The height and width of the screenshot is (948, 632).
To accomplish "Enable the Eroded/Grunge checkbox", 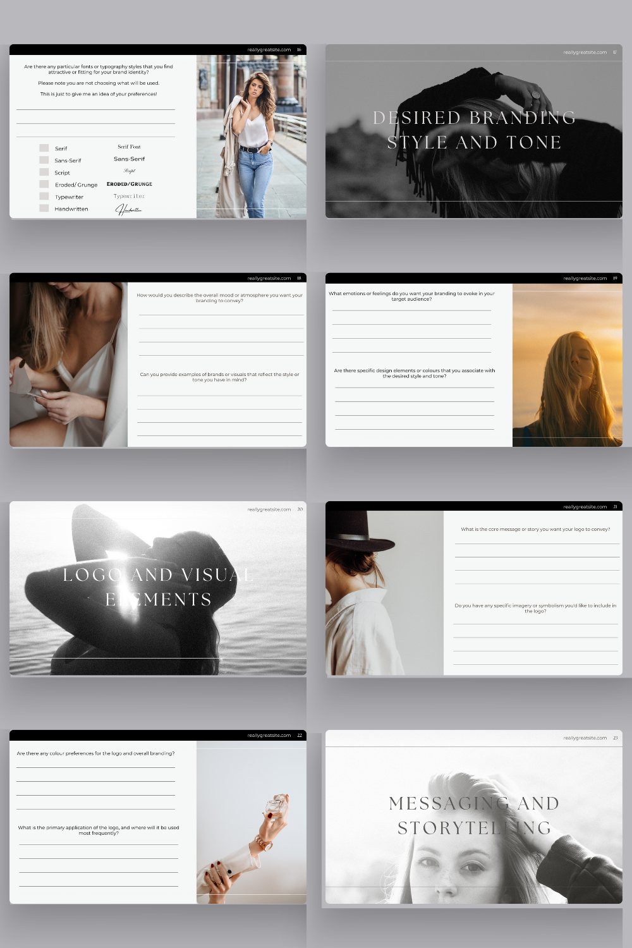I will [44, 184].
